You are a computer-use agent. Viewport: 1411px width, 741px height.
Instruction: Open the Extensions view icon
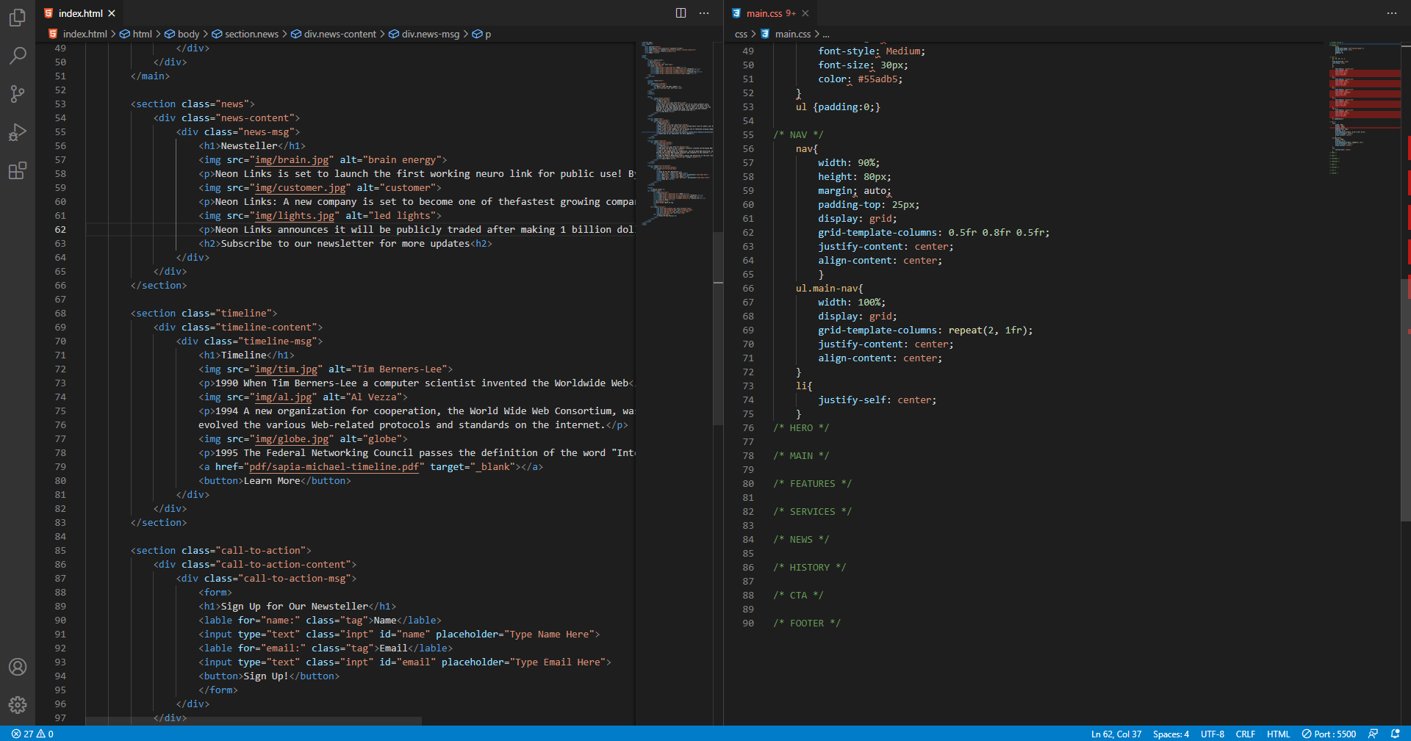18,170
